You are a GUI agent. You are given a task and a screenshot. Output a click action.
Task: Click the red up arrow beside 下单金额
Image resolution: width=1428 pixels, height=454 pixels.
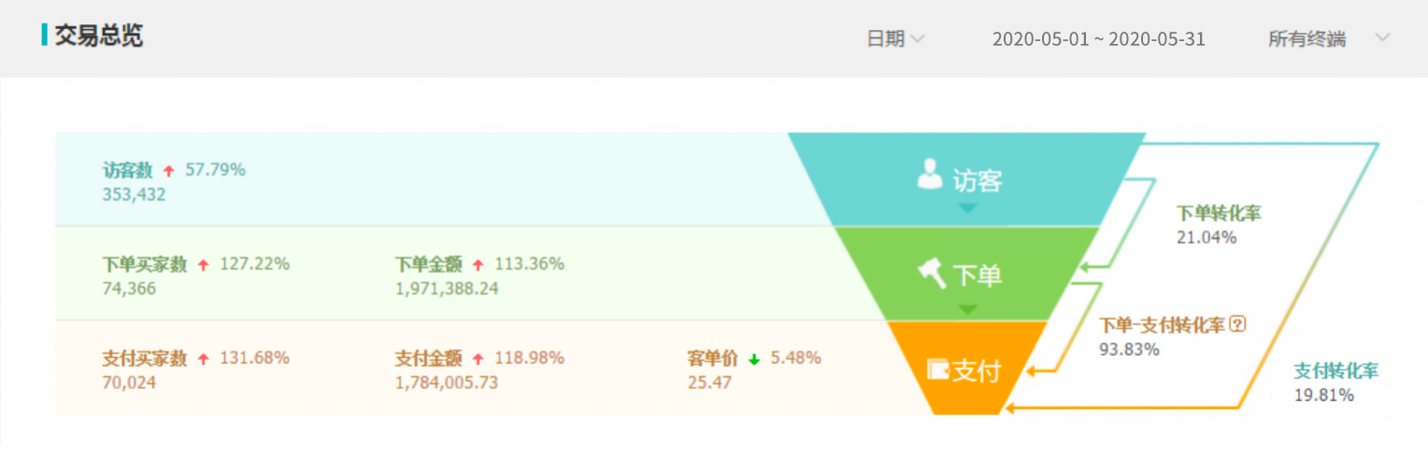click(478, 265)
